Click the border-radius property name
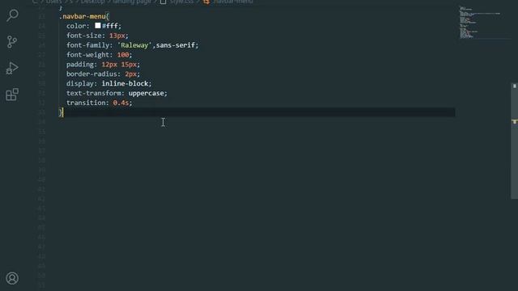The width and height of the screenshot is (518, 291). 91,74
